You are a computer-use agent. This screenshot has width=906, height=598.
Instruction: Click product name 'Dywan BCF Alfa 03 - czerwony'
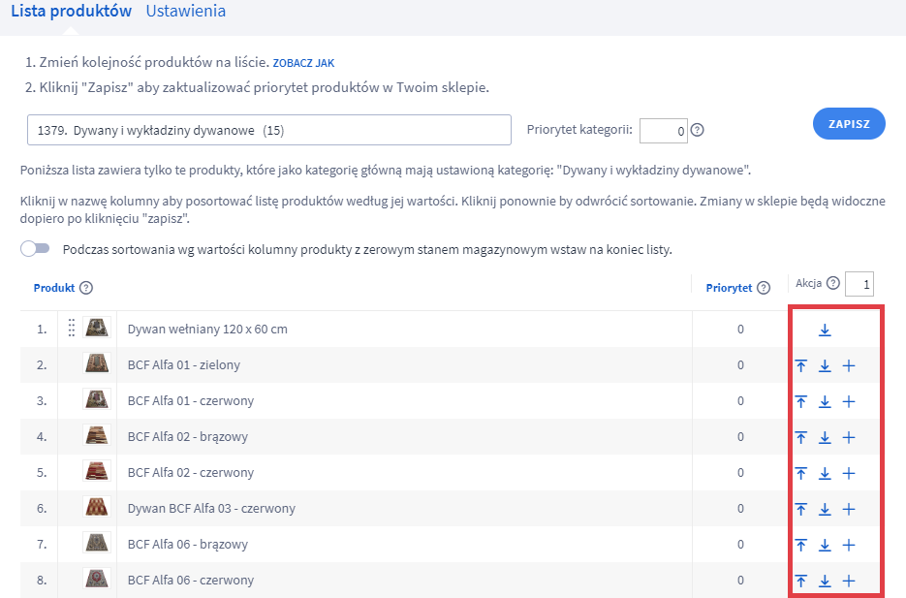[x=211, y=509]
